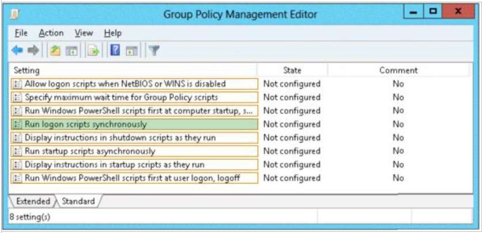Sort by the Comment column header

(x=398, y=70)
